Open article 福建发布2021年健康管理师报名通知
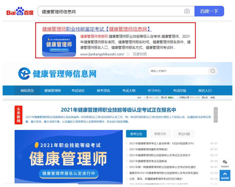 point(164,173)
